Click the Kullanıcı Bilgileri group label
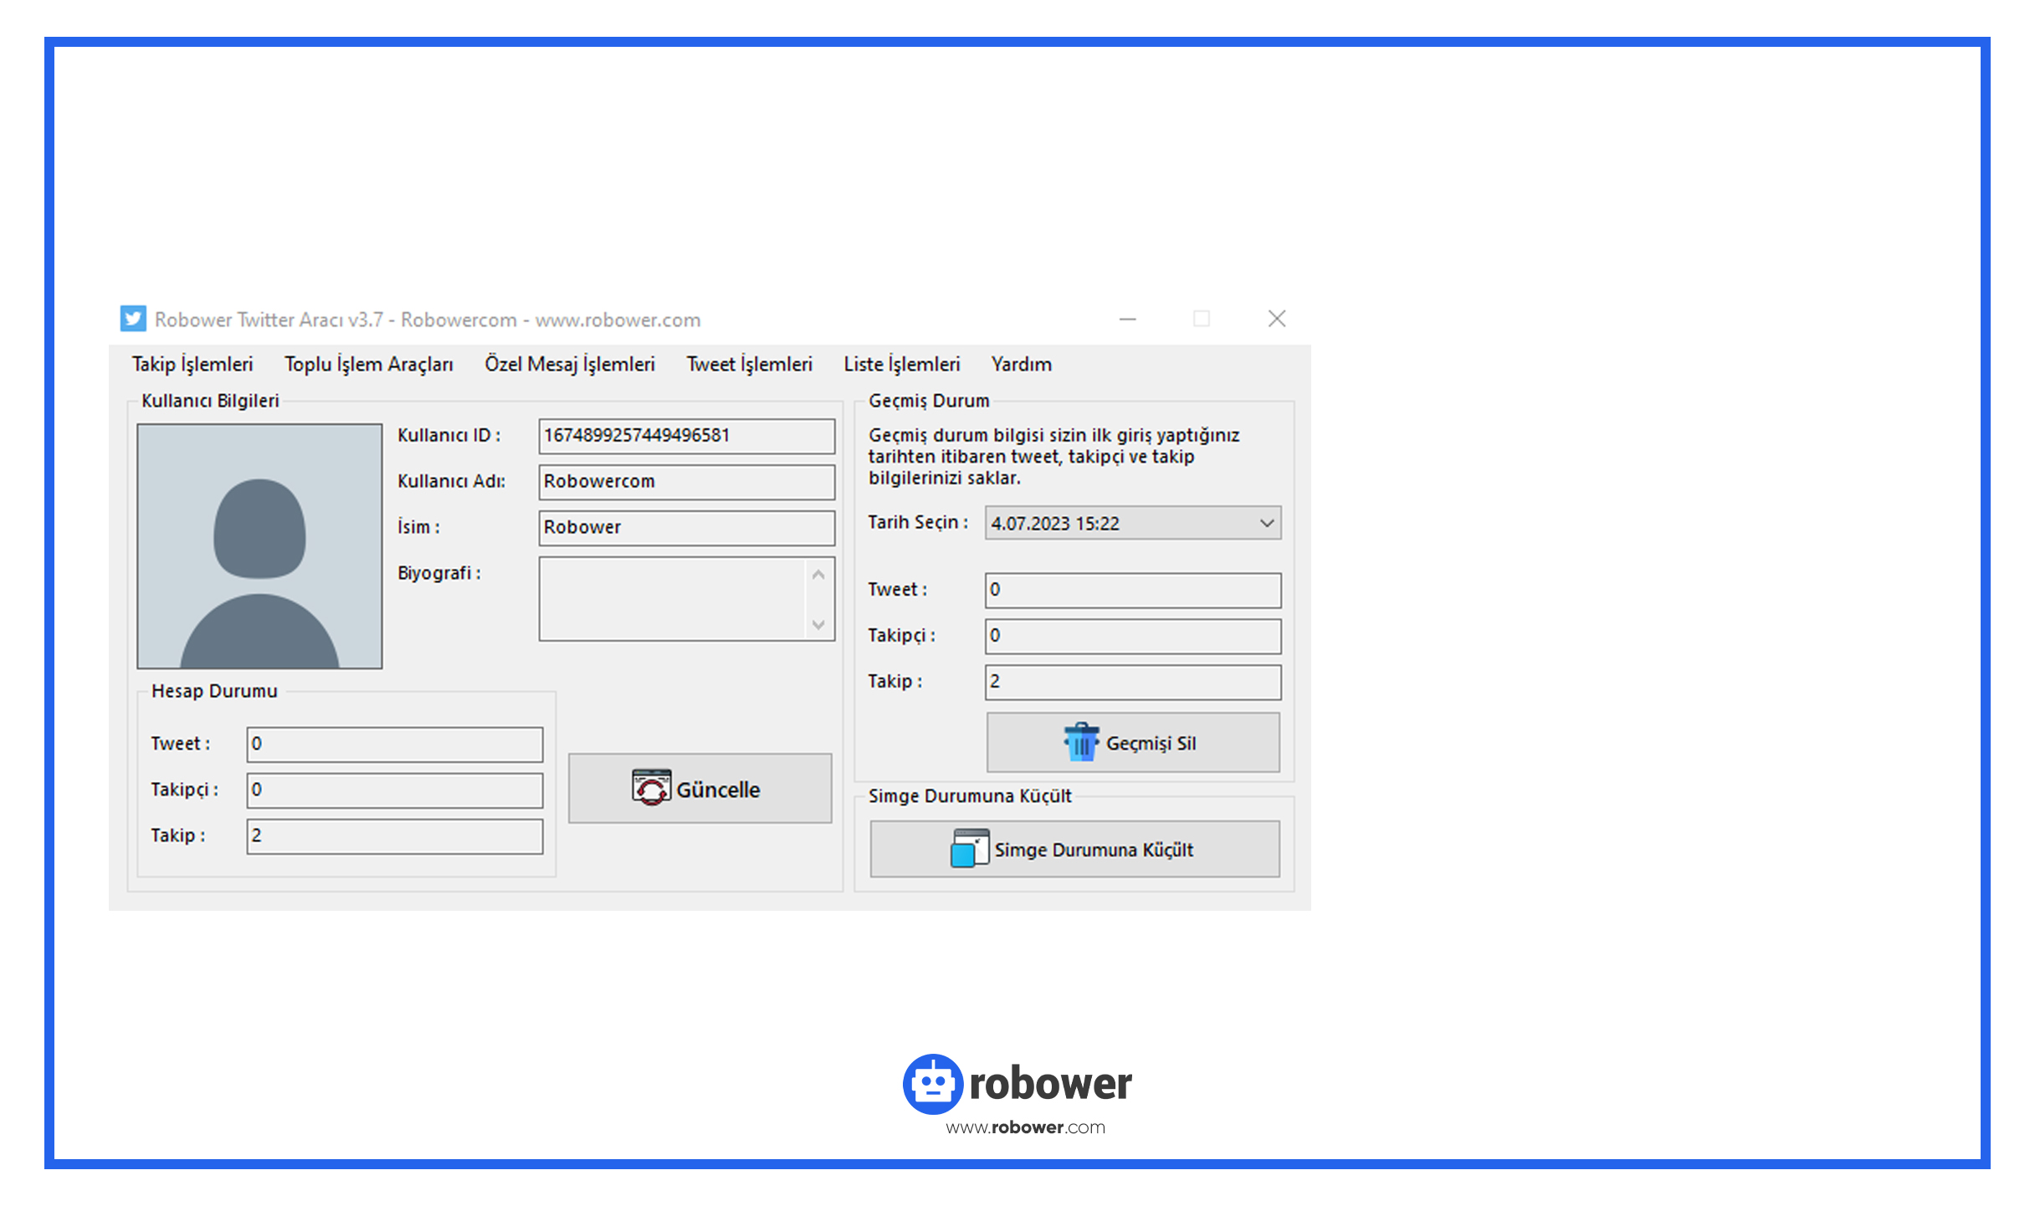Screen dimensions: 2035x1206 click(210, 401)
